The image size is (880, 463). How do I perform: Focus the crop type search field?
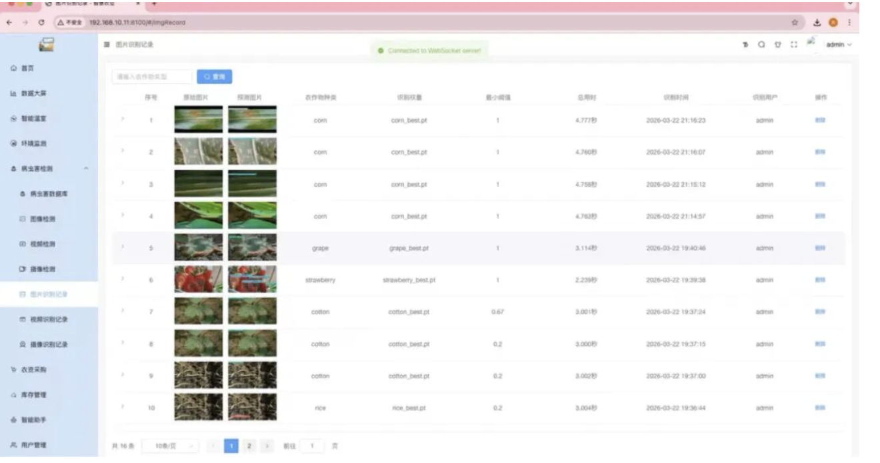(152, 77)
